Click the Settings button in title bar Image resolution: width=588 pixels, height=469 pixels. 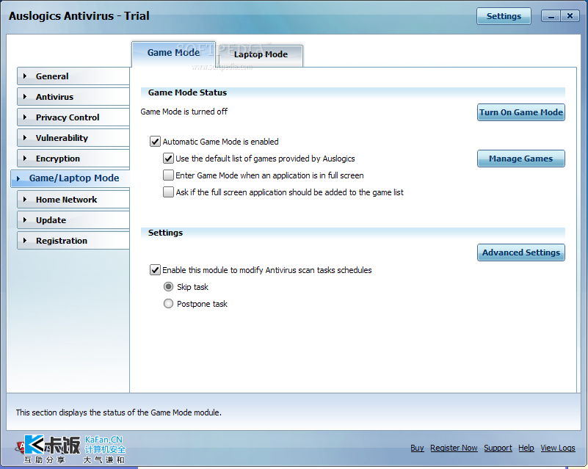tap(504, 16)
